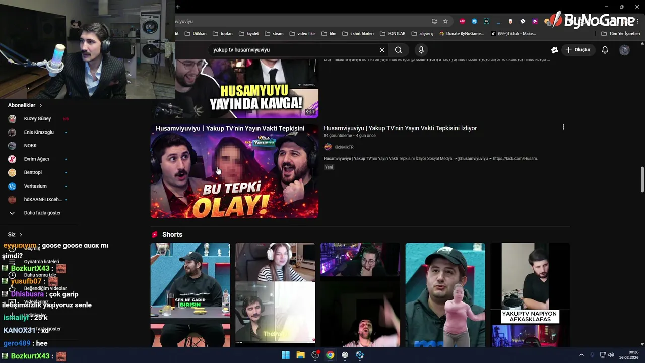Click the red Shorts logo icon
Viewport: 645px width, 363px height.
pos(155,234)
